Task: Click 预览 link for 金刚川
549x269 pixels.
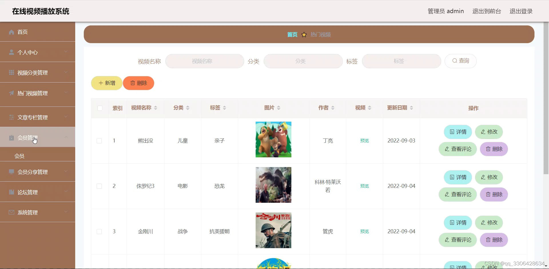Action: click(x=365, y=232)
